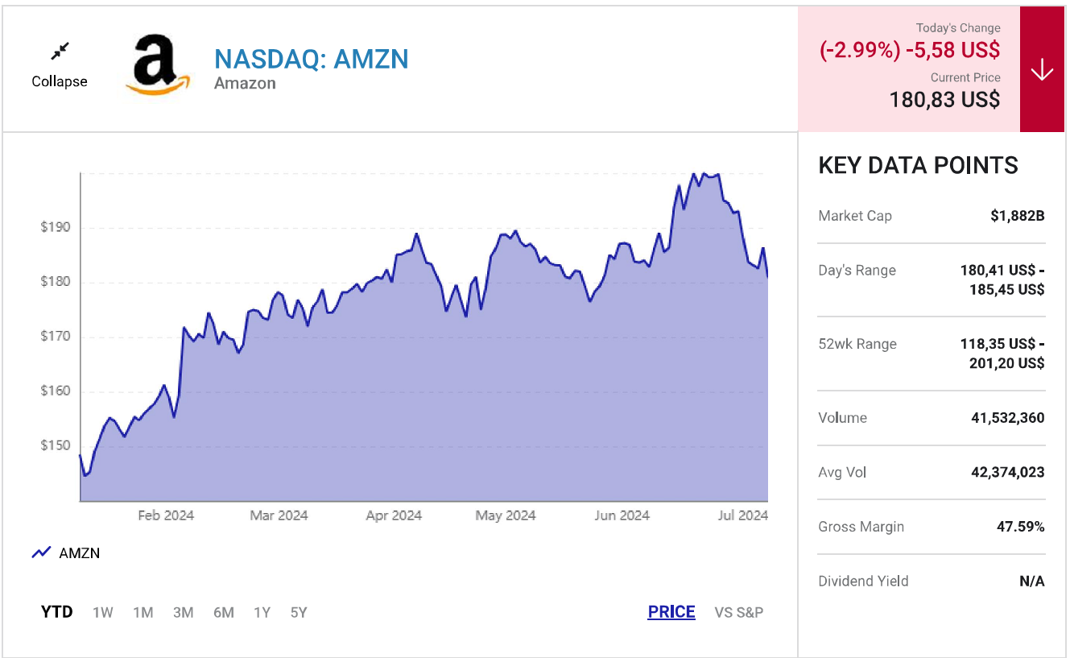Switch chart to 1W range

pyautogui.click(x=103, y=613)
